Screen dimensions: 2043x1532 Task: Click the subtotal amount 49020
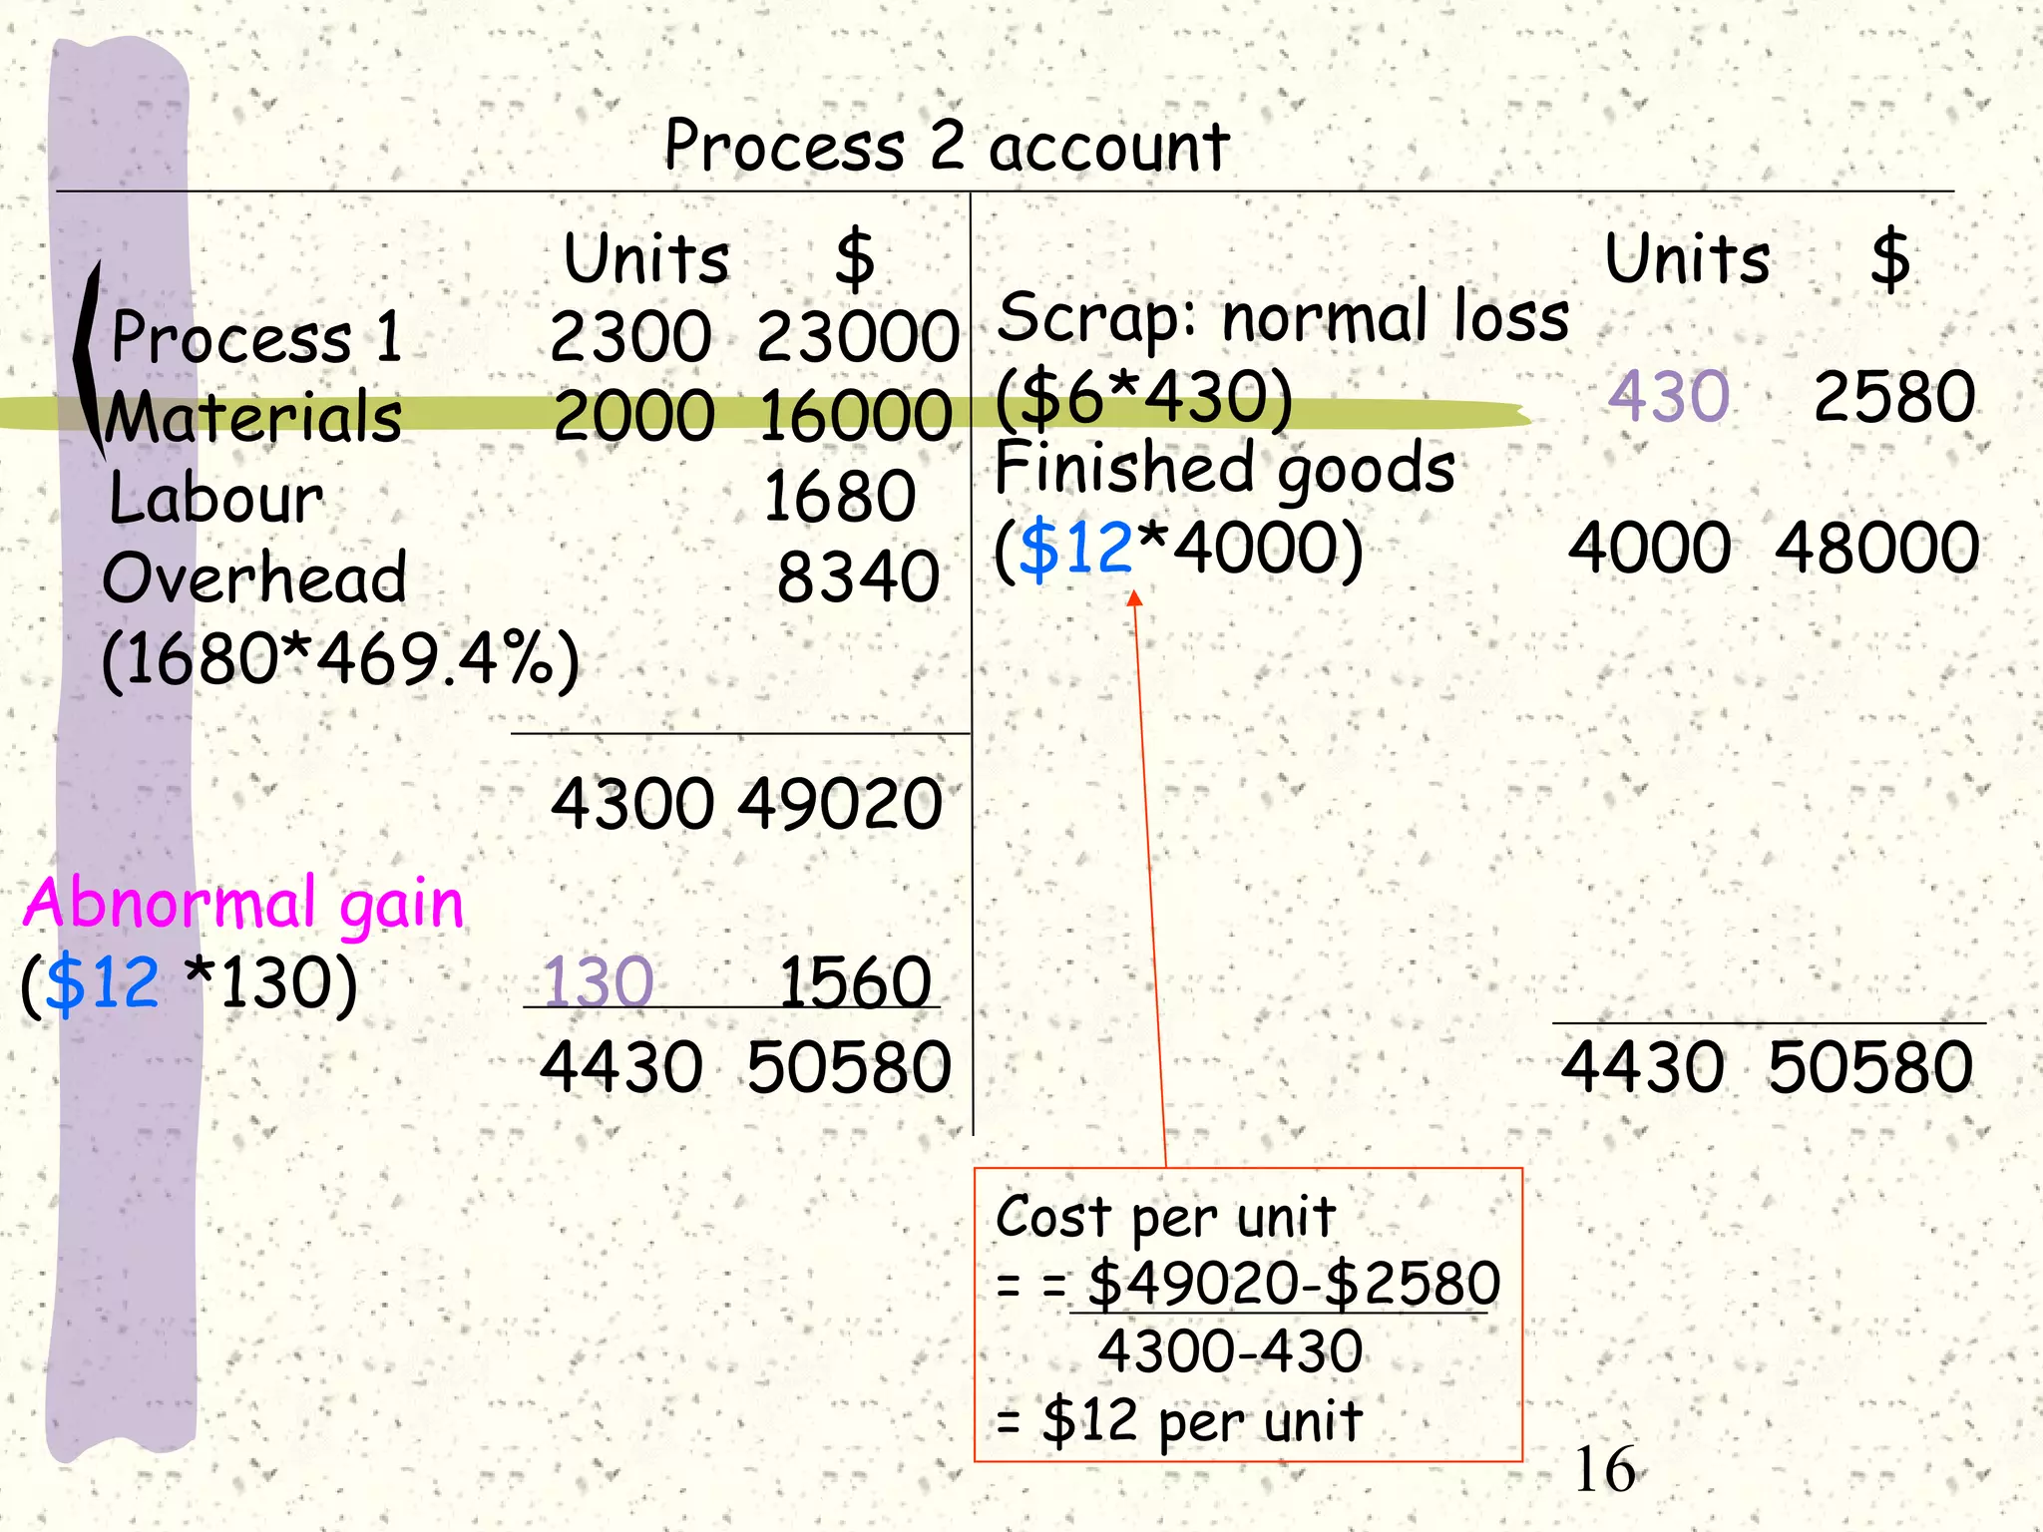[x=840, y=804]
